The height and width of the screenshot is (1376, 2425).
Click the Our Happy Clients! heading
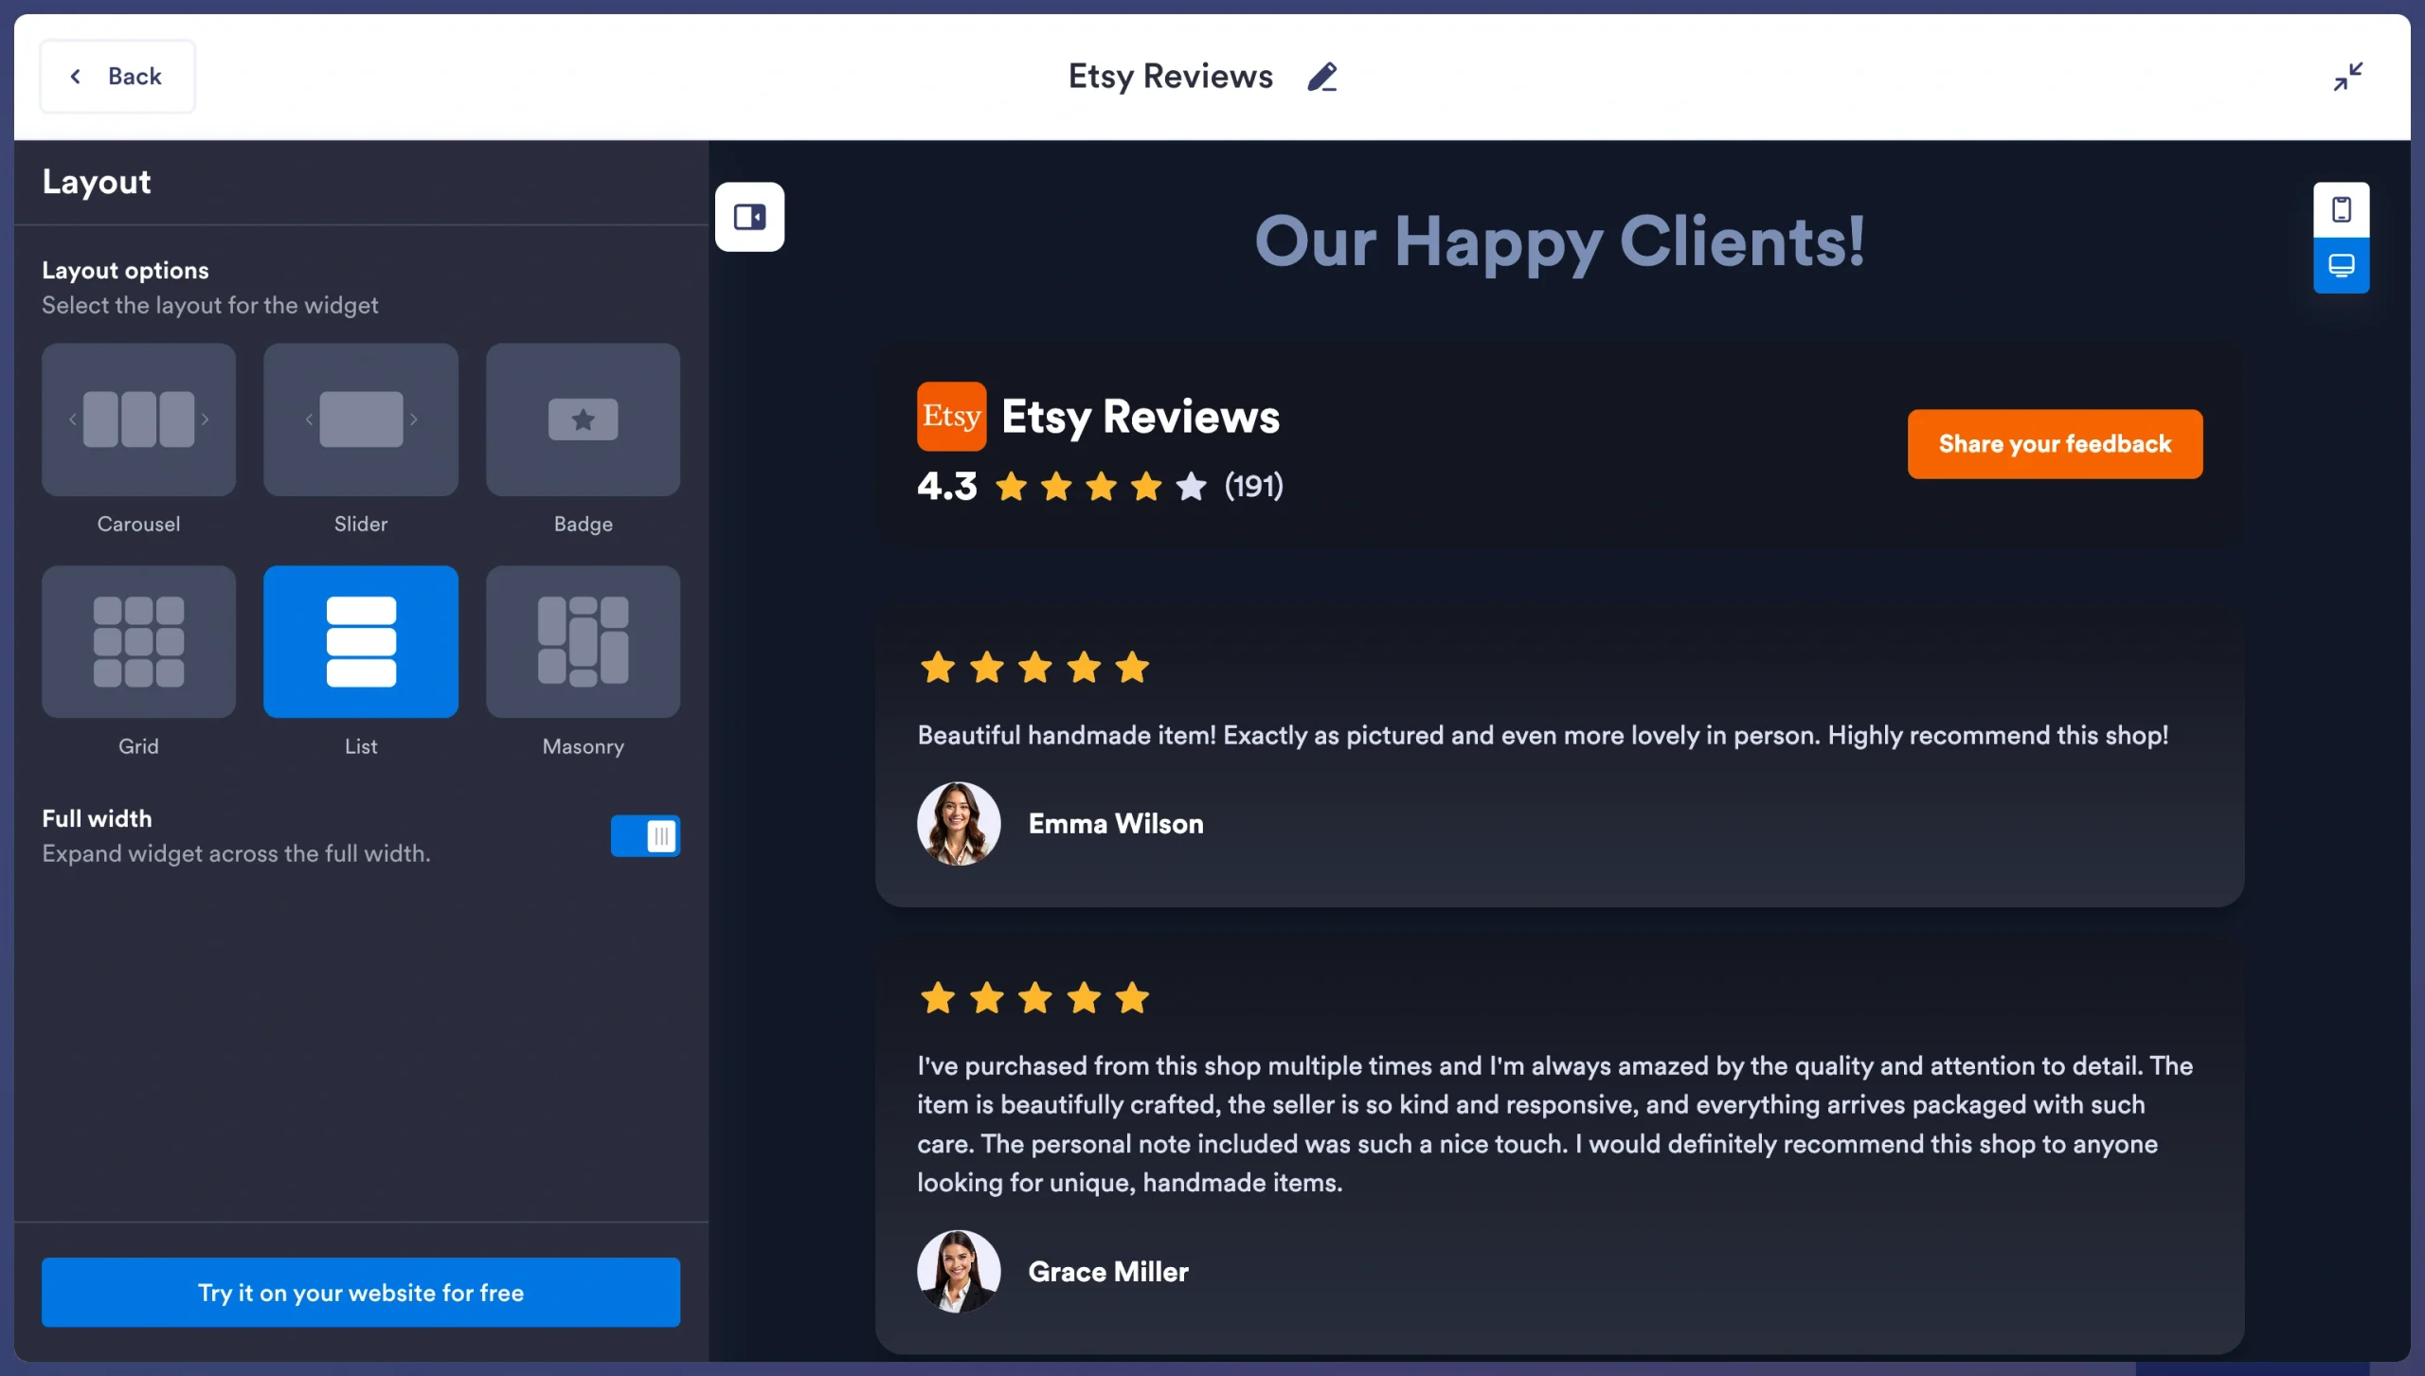(x=1559, y=241)
